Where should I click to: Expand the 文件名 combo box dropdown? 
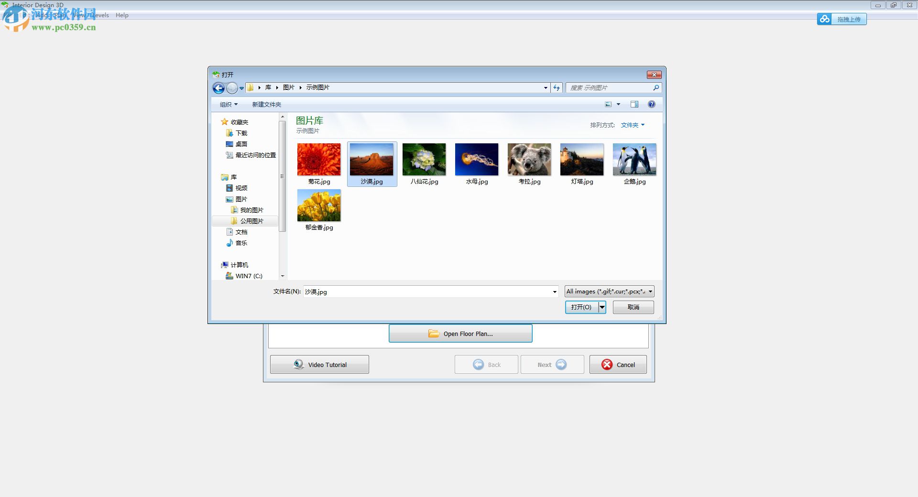point(555,292)
